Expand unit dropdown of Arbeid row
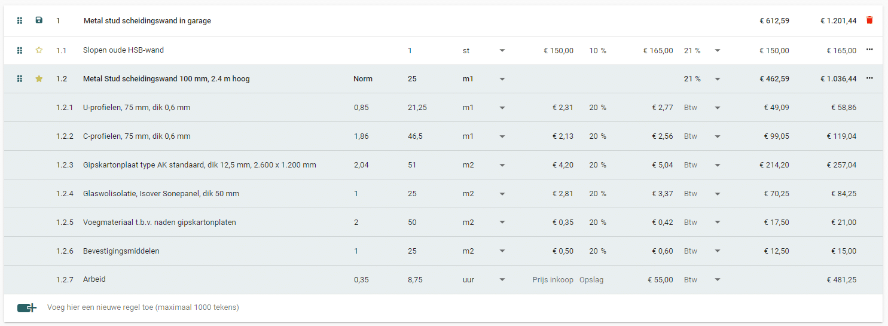The width and height of the screenshot is (888, 326). coord(502,280)
